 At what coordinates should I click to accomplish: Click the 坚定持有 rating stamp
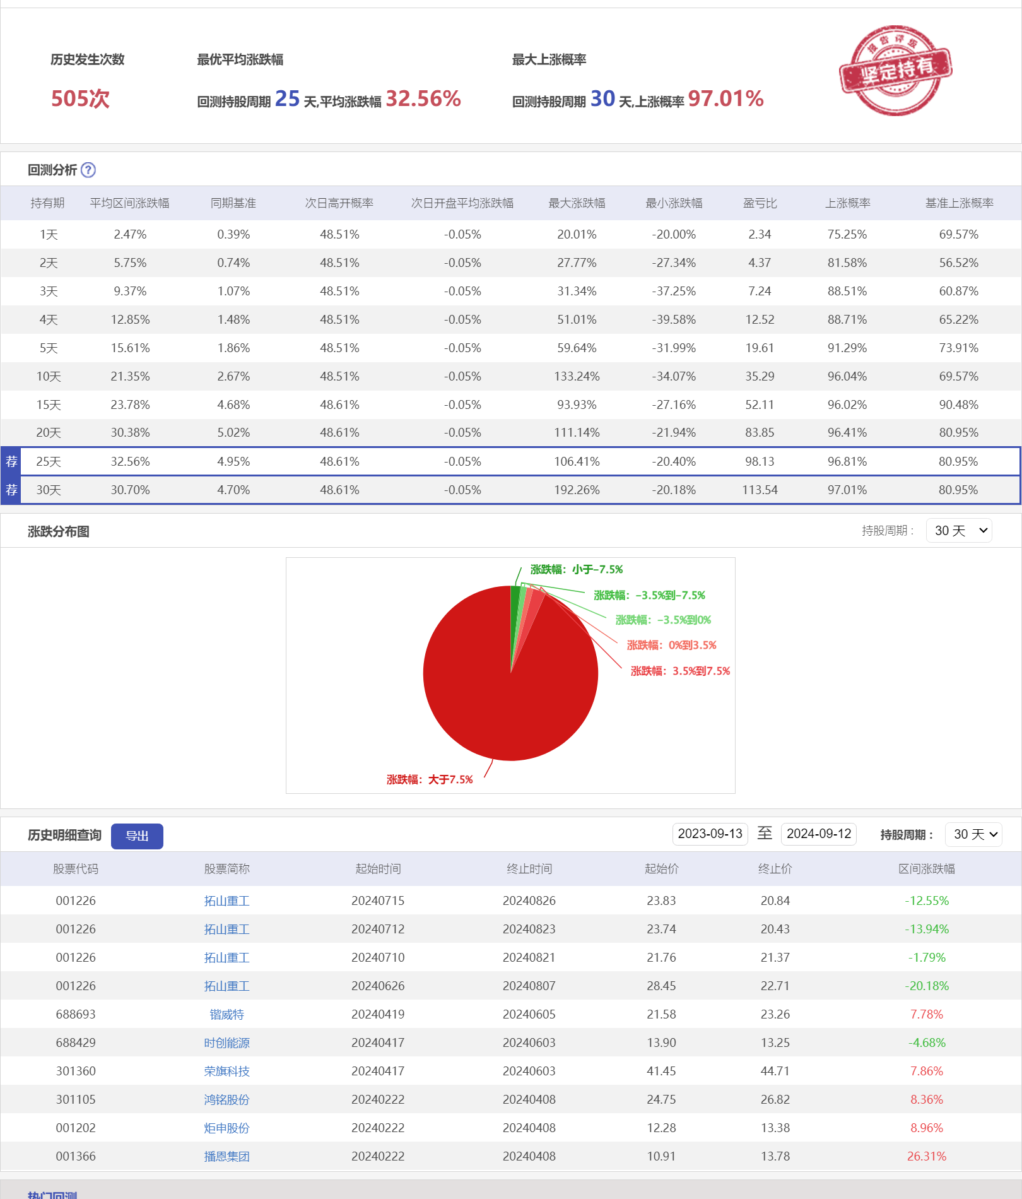tap(895, 71)
